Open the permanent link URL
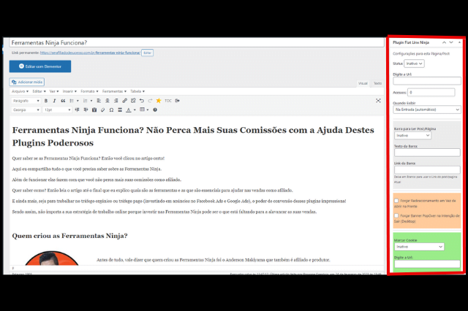The width and height of the screenshot is (468, 311). click(90, 53)
